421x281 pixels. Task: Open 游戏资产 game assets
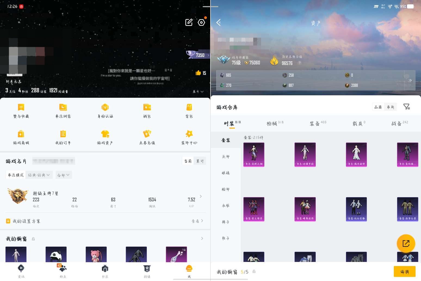105,138
